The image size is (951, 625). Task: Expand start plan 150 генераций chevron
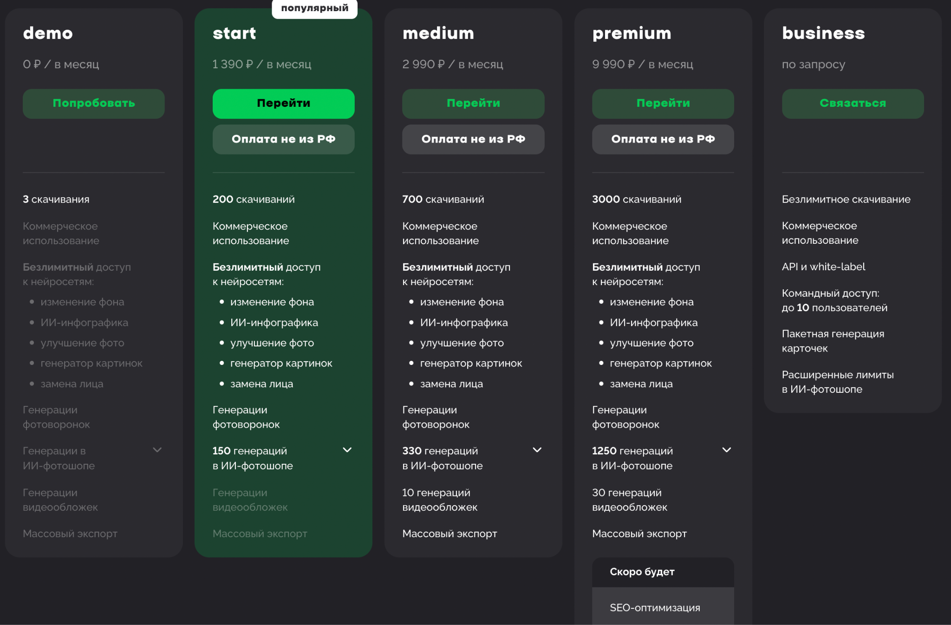click(347, 450)
